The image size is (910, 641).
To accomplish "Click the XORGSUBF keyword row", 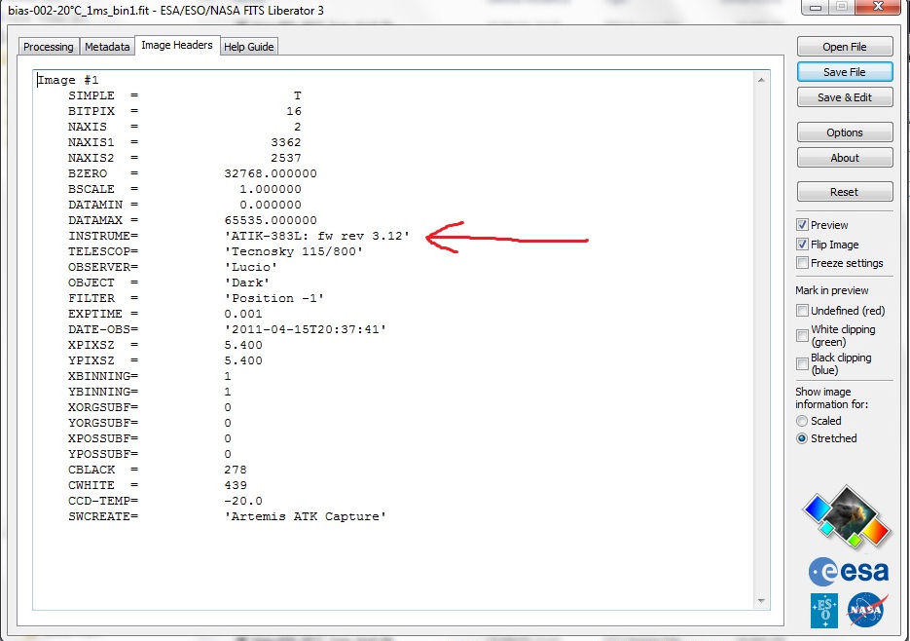I will pyautogui.click(x=150, y=407).
